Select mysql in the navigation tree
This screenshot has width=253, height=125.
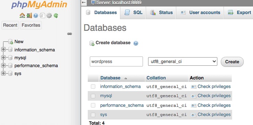20,58
